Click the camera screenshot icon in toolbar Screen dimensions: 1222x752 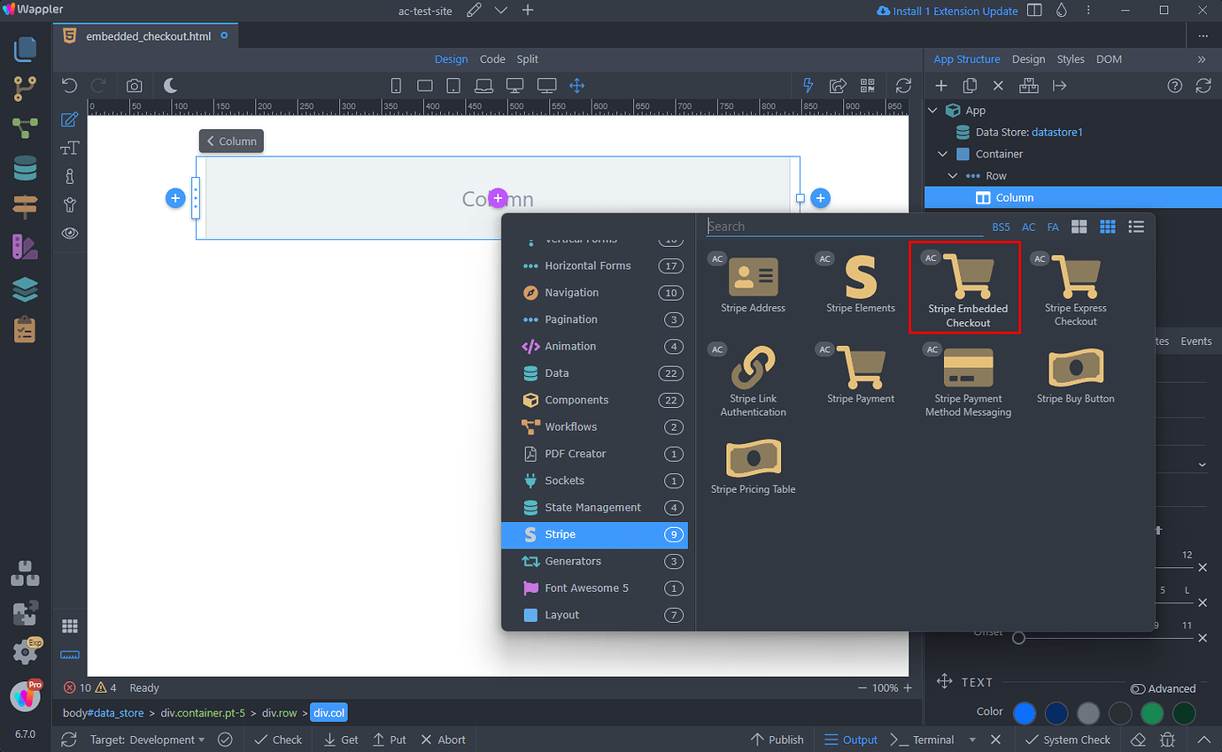coord(134,86)
